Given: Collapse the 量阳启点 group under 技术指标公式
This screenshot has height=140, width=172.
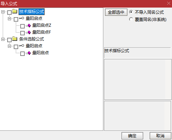Looking at the screenshot, I should point(9,19).
